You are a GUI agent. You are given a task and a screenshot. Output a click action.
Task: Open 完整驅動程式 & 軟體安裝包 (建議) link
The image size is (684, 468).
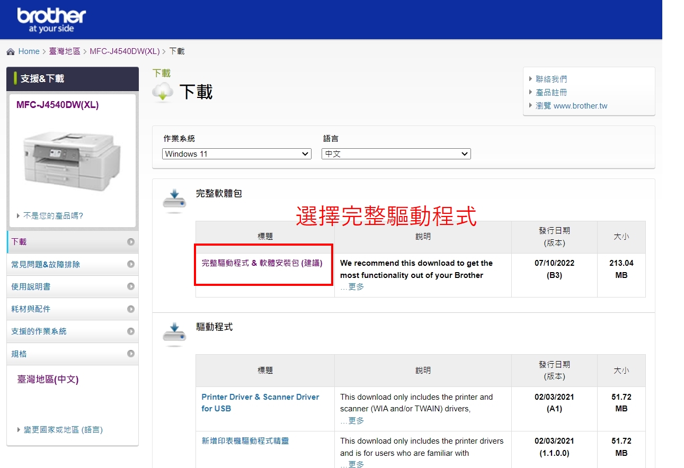point(262,263)
